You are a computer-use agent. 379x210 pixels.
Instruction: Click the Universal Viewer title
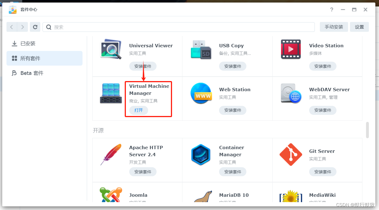tap(151, 46)
